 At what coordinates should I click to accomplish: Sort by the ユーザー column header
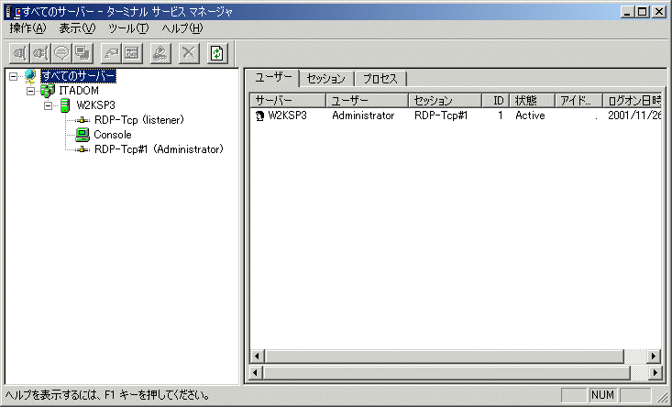click(367, 101)
